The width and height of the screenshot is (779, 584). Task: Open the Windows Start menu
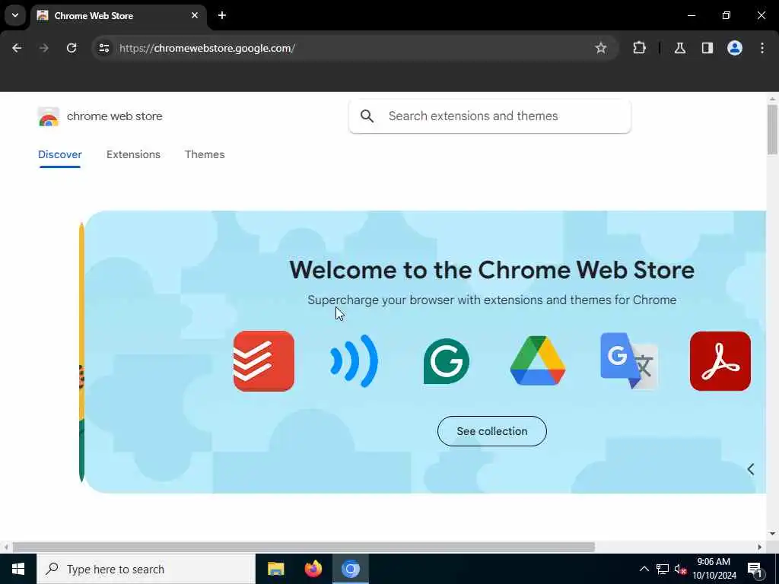pos(18,569)
